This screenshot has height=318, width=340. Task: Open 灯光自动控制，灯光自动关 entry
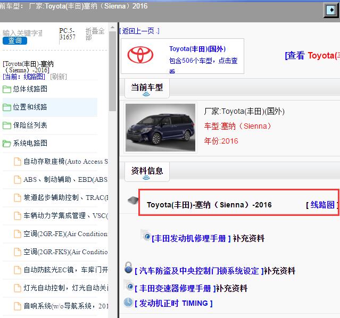65,288
